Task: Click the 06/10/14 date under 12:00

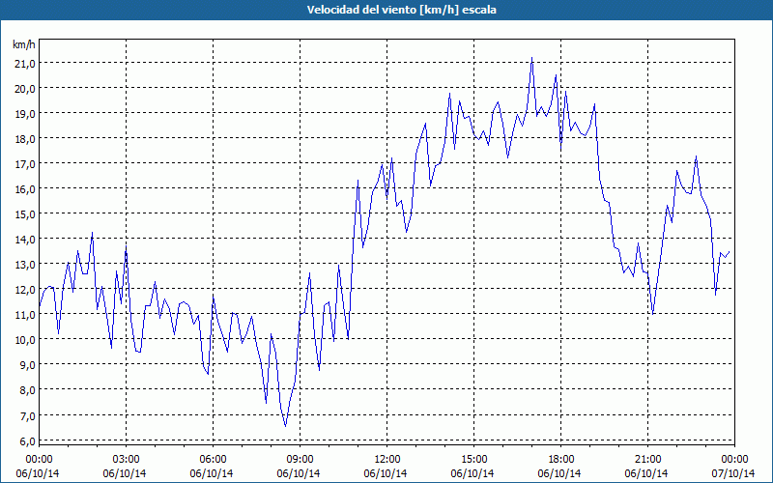Action: [386, 473]
